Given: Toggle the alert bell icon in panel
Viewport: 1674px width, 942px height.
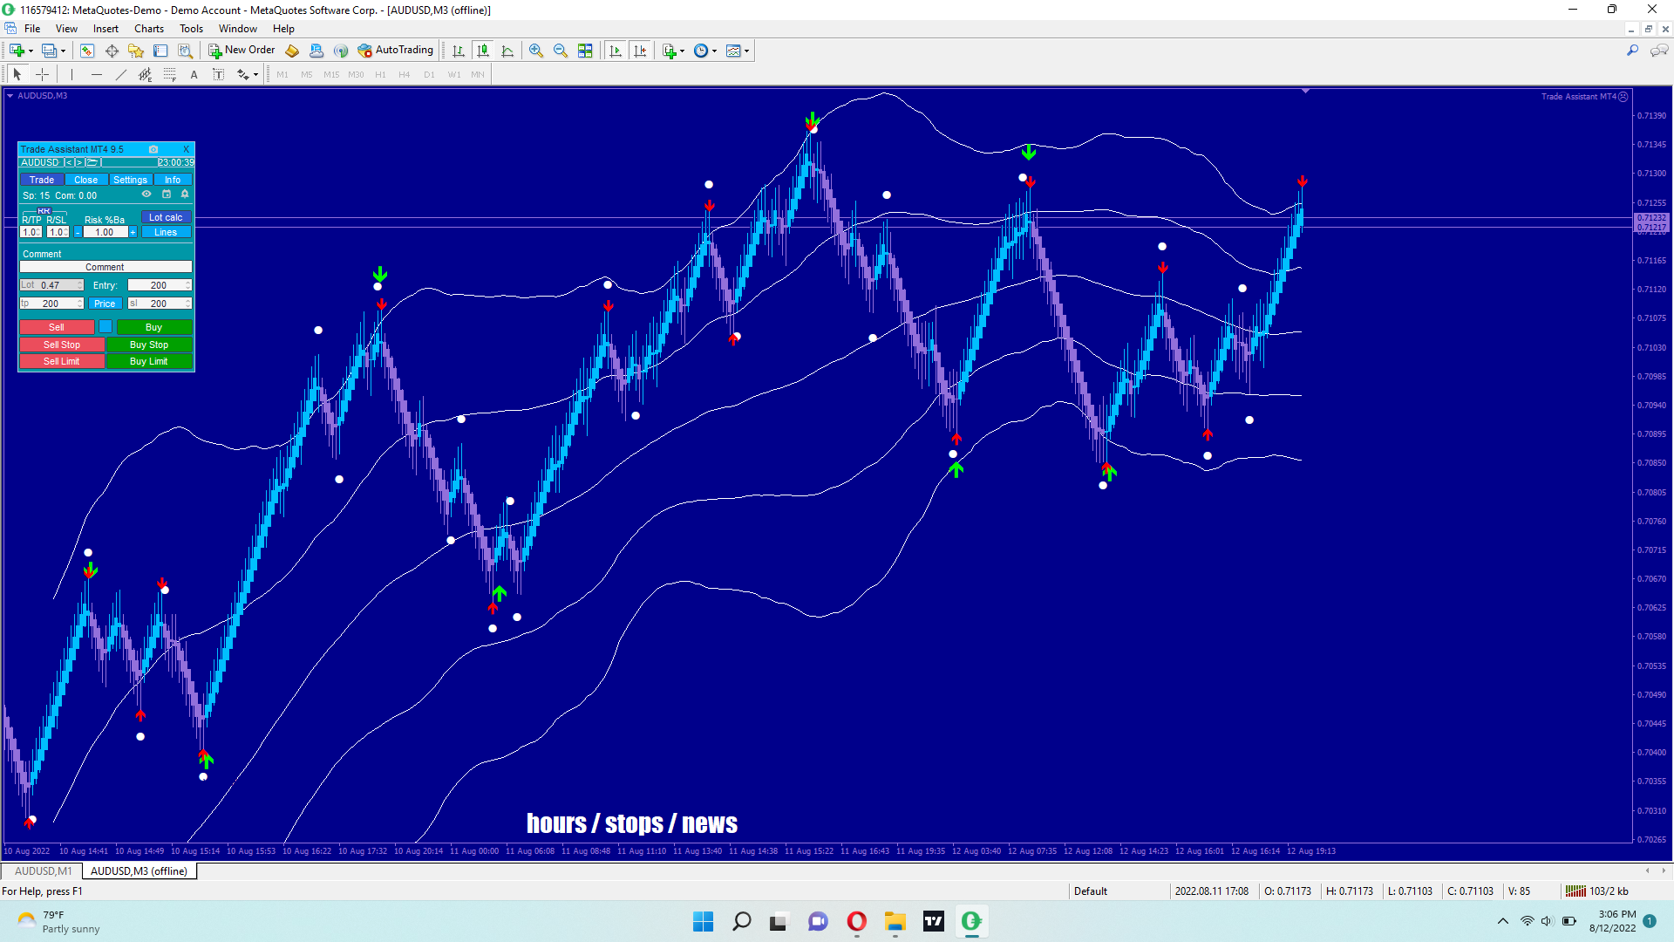Looking at the screenshot, I should [184, 195].
